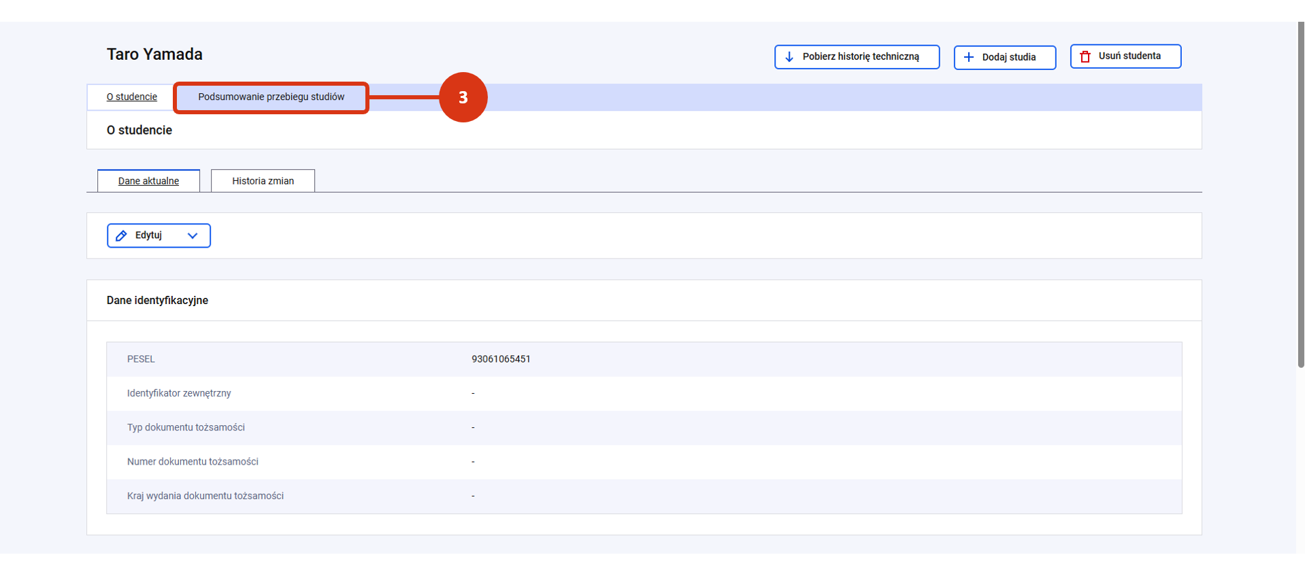
Task: Open the Historia zmian tab
Action: pos(263,181)
